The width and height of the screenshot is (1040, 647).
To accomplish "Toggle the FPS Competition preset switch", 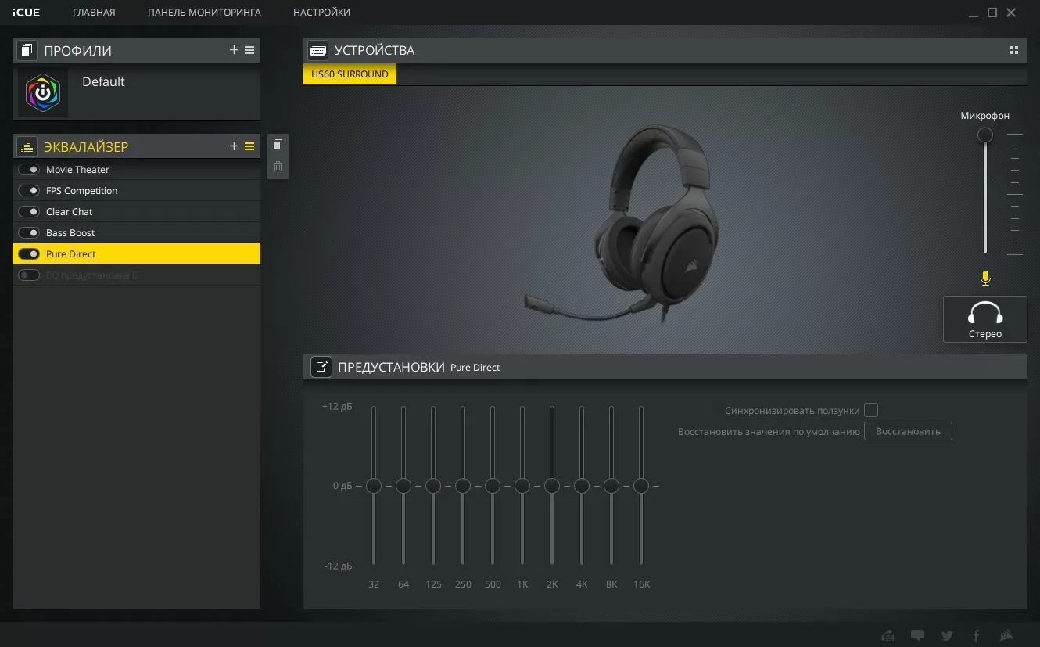I will click(29, 191).
